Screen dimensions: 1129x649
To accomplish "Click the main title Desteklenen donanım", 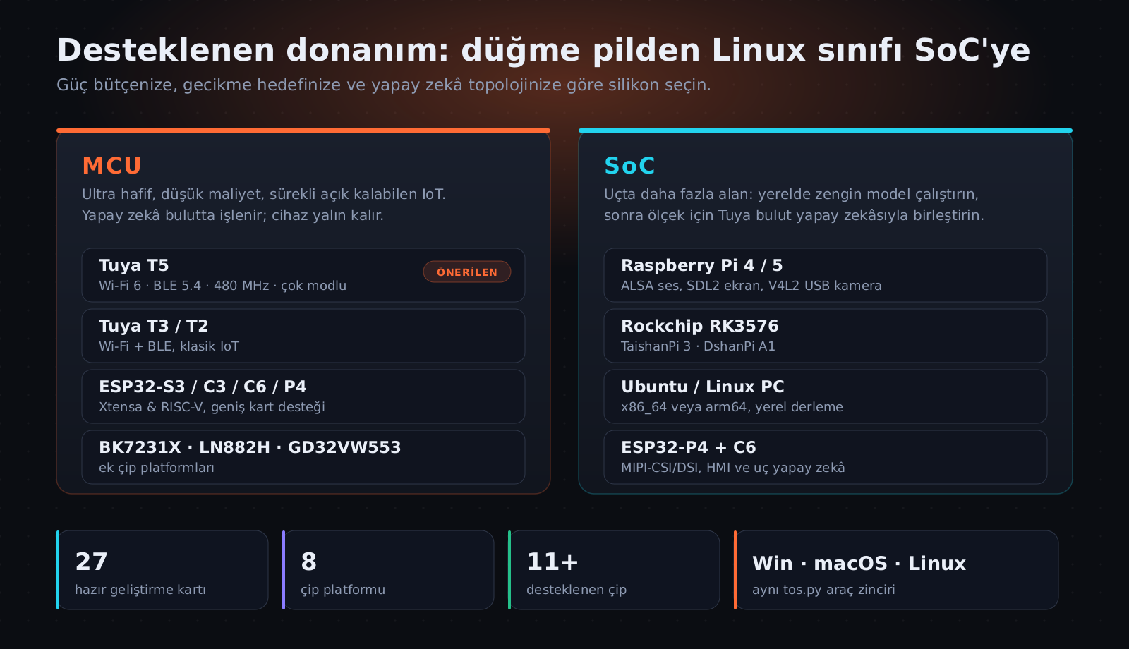I will point(543,51).
